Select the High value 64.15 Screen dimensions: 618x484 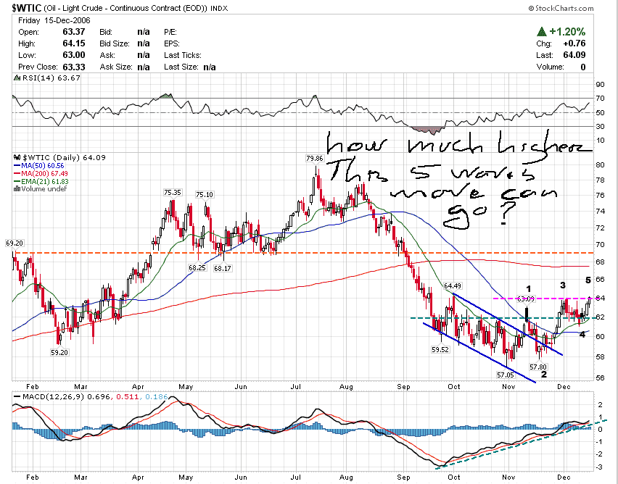point(74,43)
